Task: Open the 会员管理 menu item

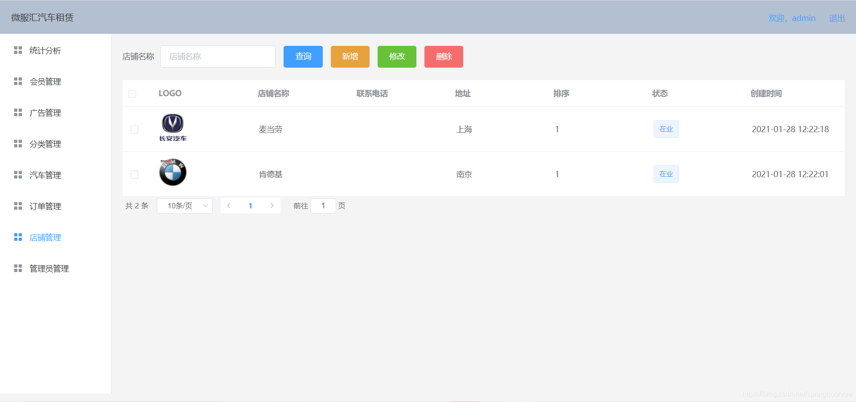Action: pos(55,81)
